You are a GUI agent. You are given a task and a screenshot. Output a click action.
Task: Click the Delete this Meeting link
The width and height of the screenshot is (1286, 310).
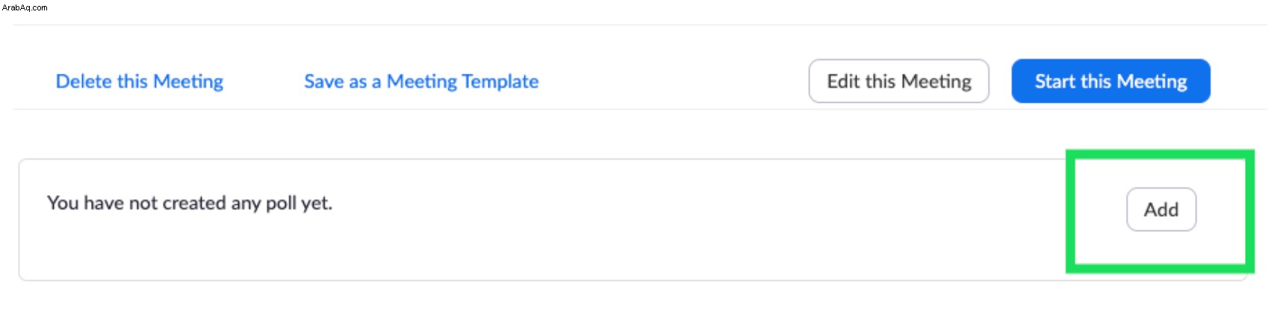[x=140, y=81]
